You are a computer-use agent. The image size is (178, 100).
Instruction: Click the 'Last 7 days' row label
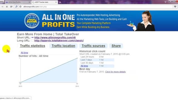(86, 60)
